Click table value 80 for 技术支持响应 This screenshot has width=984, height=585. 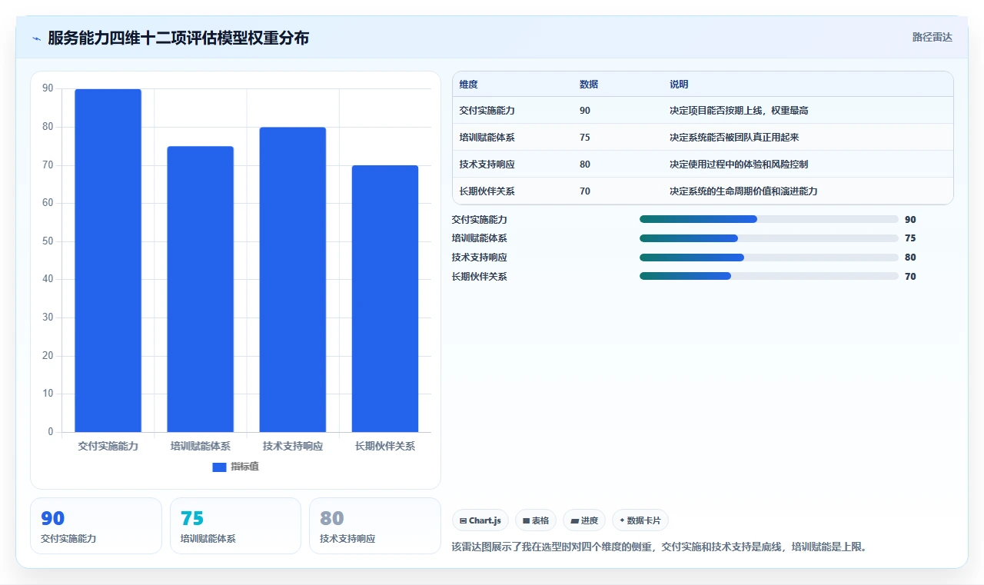pos(585,165)
